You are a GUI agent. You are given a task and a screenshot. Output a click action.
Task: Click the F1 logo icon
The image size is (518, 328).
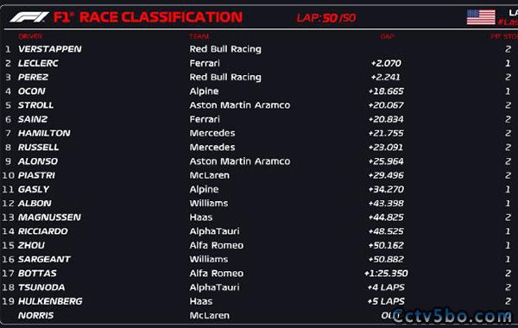29,17
